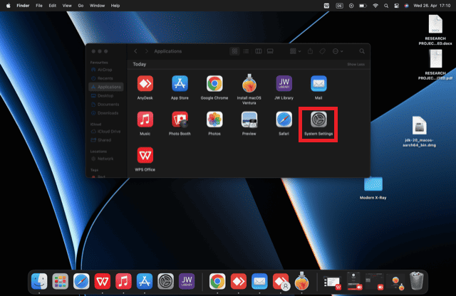
Task: Open the View menu in menu bar
Action: (x=66, y=5)
